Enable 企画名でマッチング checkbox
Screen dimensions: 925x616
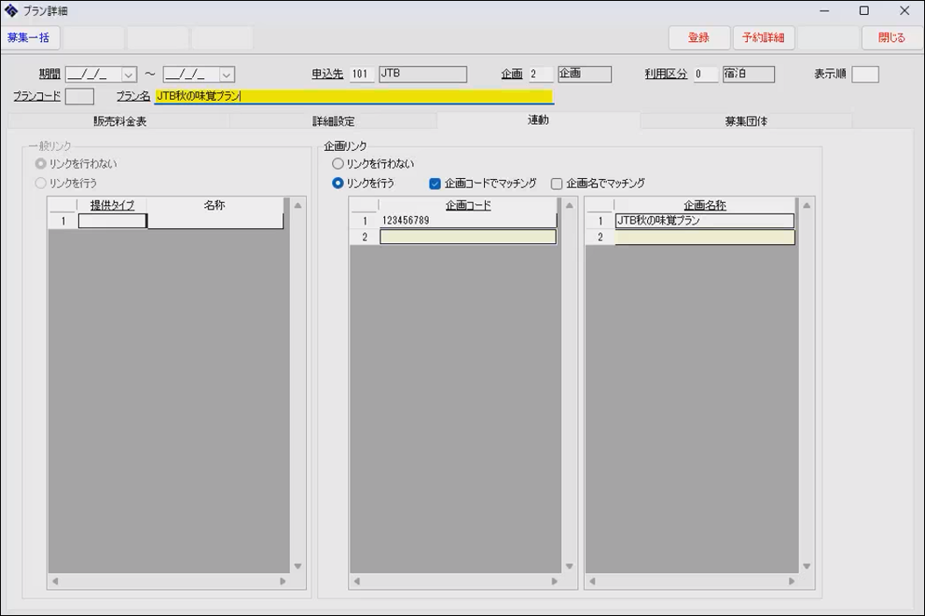pos(556,184)
